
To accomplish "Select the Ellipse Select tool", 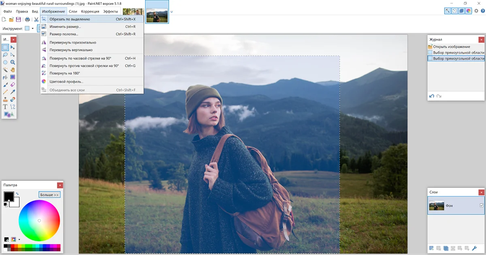I will tap(5, 62).
